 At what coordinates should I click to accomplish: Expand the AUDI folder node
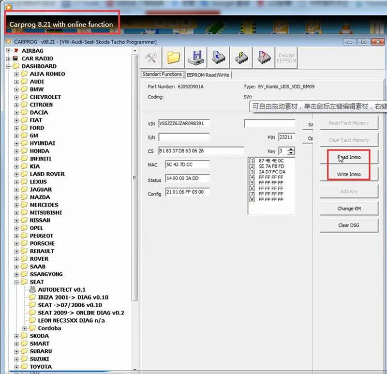[x=16, y=82]
